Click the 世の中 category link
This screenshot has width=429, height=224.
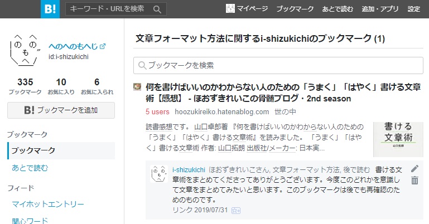coord(286,112)
